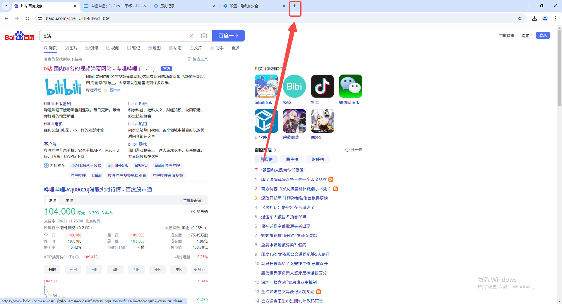Viewport: 562px width, 304px height.
Task: Open the Chrome profile icon
Action: pos(545,18)
